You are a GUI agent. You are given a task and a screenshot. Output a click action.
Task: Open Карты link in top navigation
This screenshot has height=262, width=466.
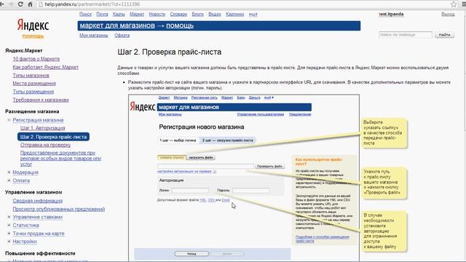[119, 15]
